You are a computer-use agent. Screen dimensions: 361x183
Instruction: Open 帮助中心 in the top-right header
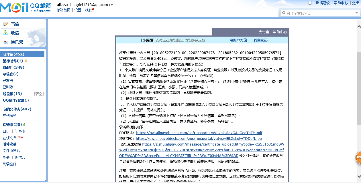[x=341, y=3]
